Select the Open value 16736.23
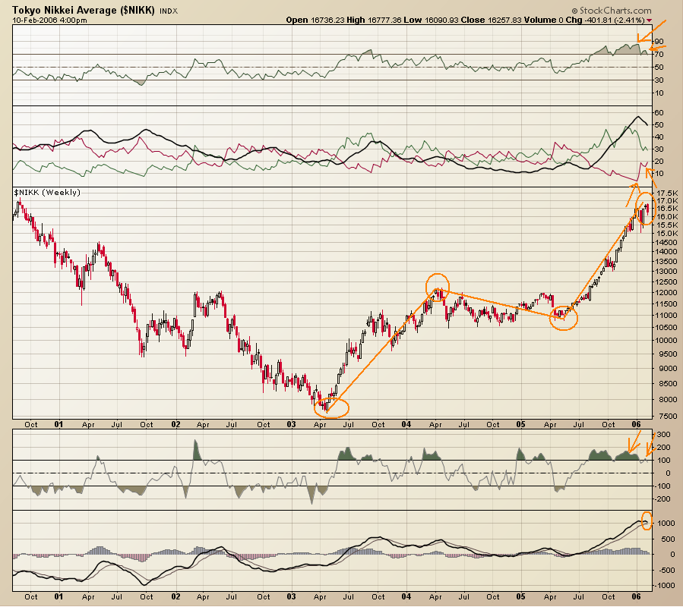The width and height of the screenshot is (683, 607). click(x=327, y=20)
